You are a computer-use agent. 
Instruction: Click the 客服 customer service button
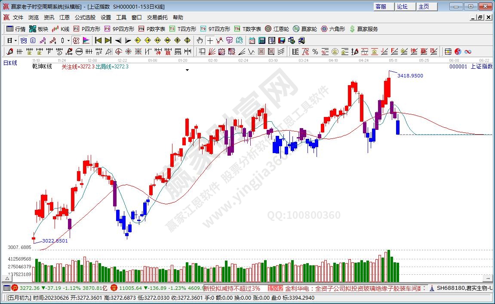tap(381, 6)
